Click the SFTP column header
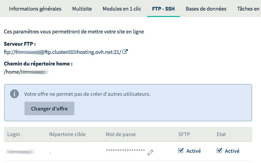 pos(184,134)
